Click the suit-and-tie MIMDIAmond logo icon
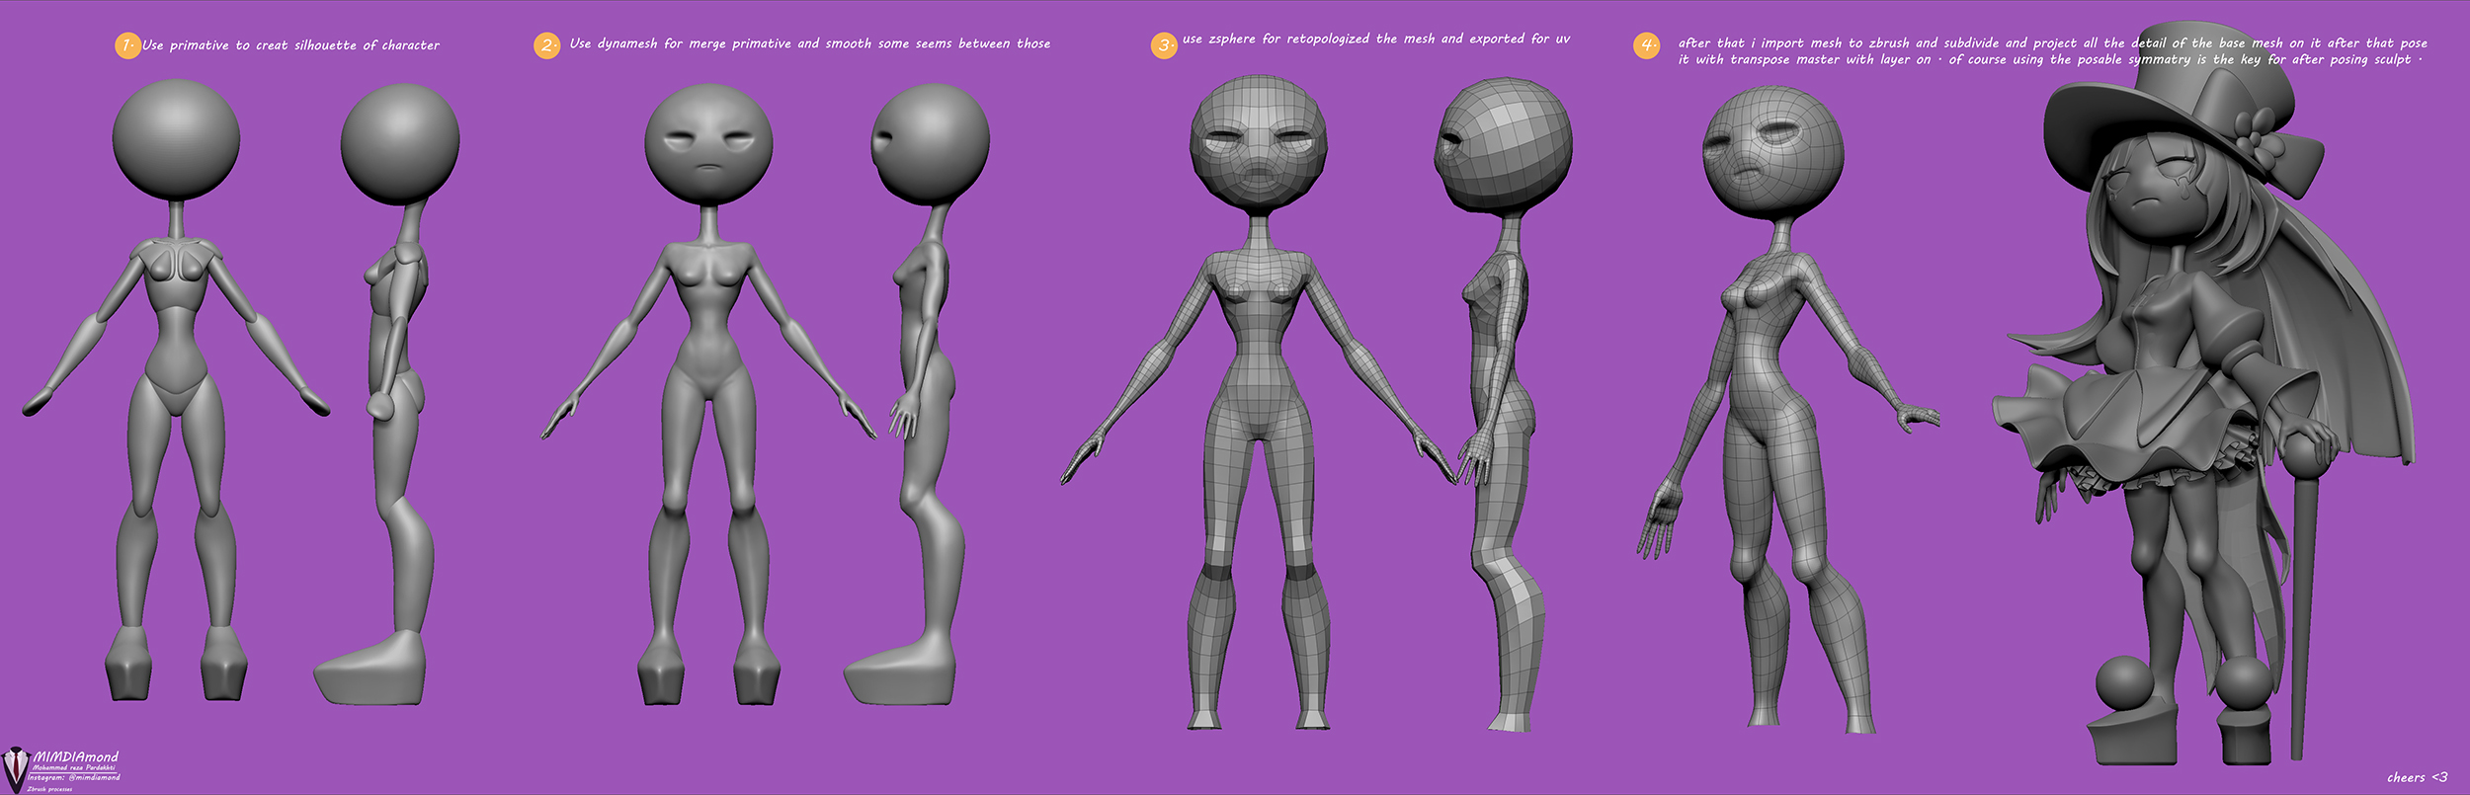Screen dimensions: 2470x795 16,769
